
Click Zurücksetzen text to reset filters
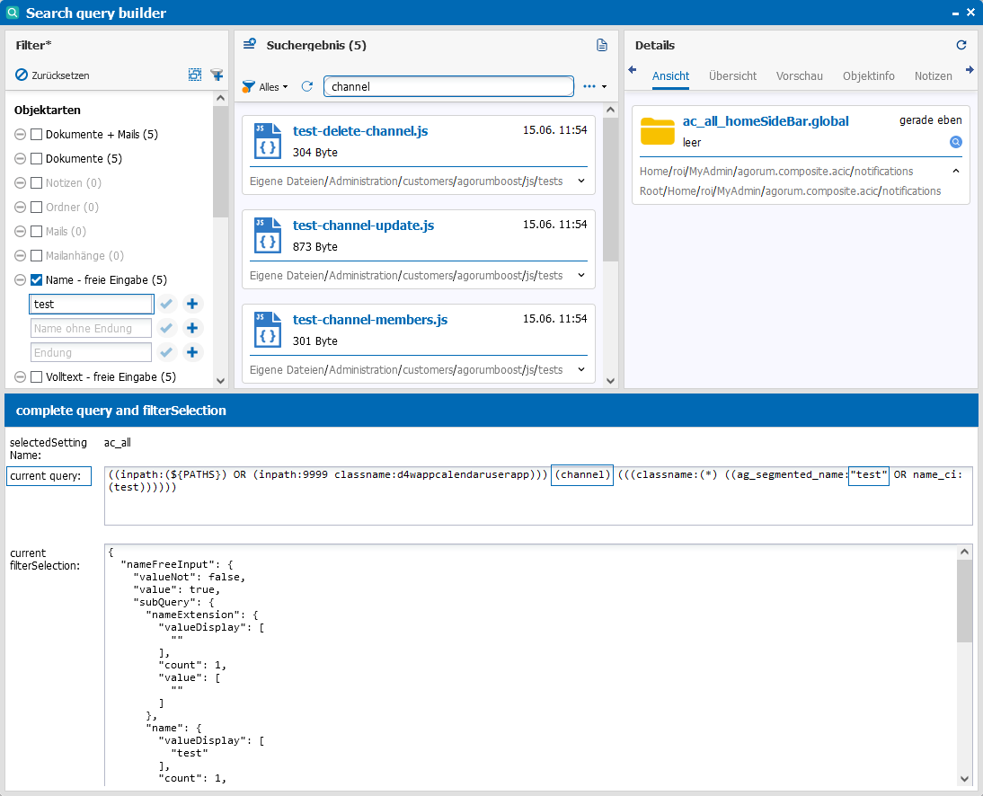point(61,75)
